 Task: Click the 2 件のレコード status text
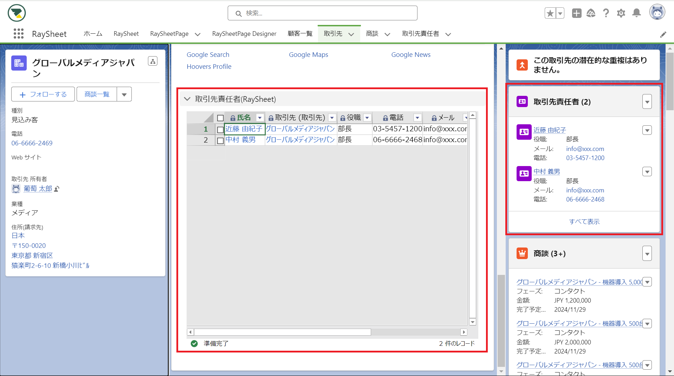[457, 344]
